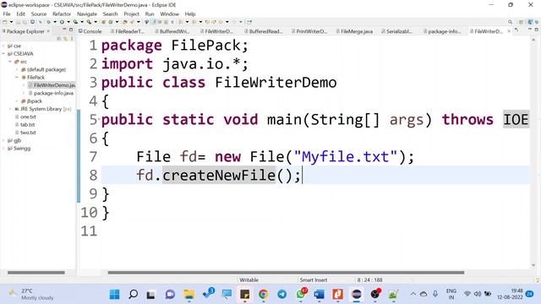
Task: Click the Save icon in the toolbar
Action: [x=18, y=22]
